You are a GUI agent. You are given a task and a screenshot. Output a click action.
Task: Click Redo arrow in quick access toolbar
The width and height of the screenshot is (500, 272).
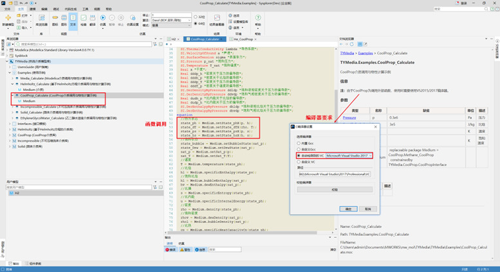(x=26, y=3)
